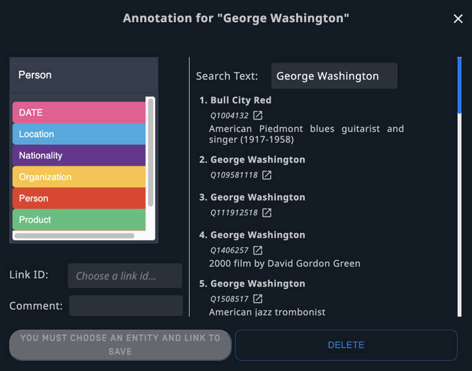This screenshot has height=371, width=472.
Task: Focus the Comment text field
Action: pos(126,305)
